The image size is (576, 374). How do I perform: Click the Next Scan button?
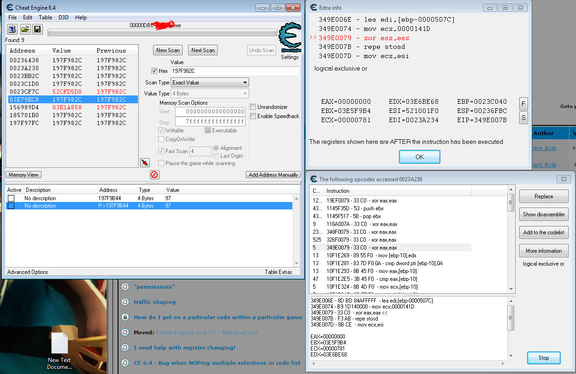203,50
